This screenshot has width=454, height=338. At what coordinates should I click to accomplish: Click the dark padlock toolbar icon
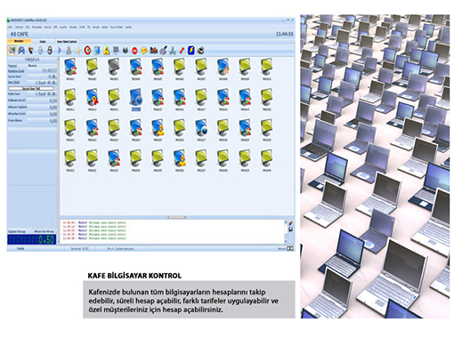click(50, 51)
